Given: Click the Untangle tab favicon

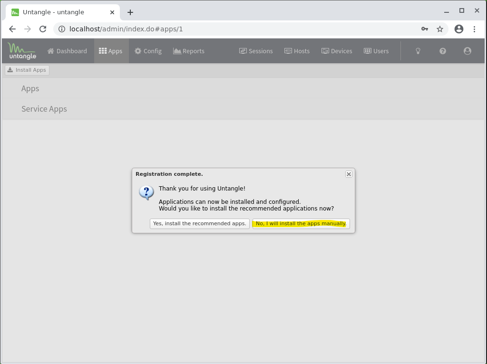Looking at the screenshot, I should (x=15, y=12).
